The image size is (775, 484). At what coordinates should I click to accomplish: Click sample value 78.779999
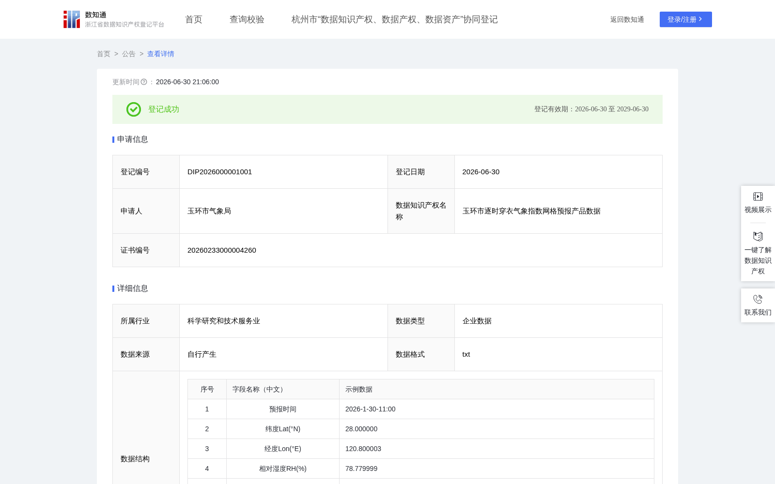(361, 469)
